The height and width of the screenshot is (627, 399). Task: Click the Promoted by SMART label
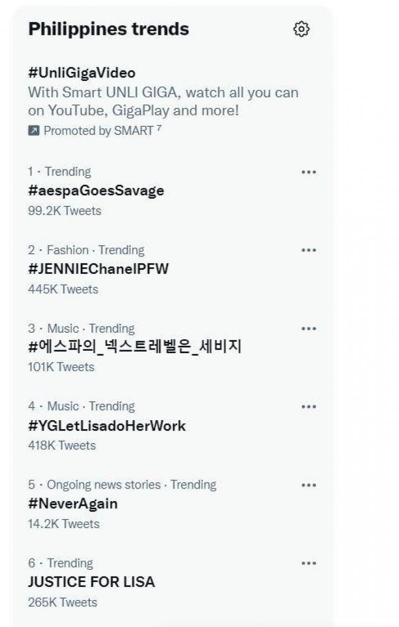coord(98,131)
